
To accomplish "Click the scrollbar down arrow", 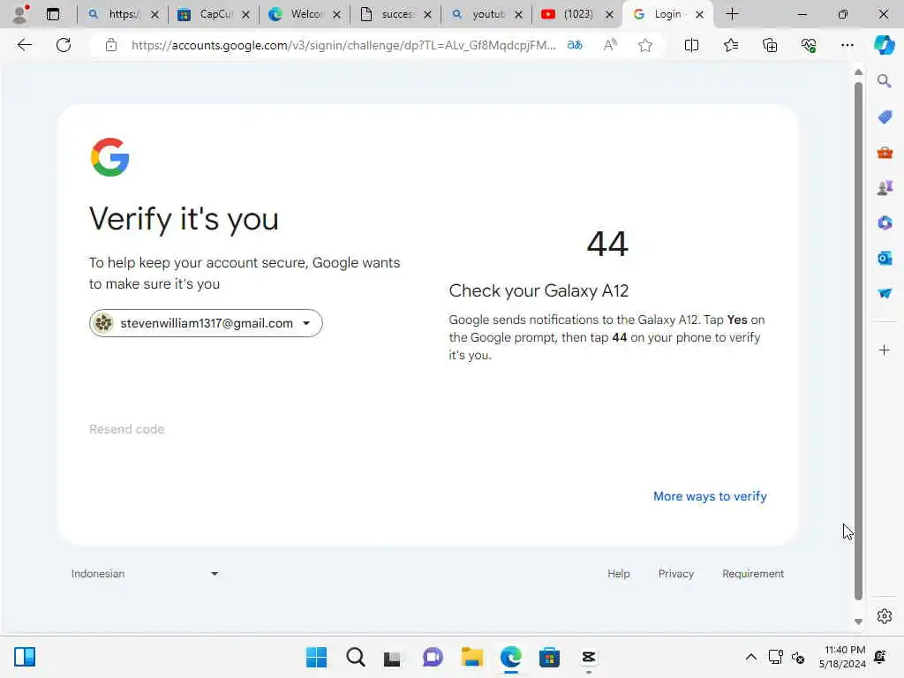I will click(858, 621).
